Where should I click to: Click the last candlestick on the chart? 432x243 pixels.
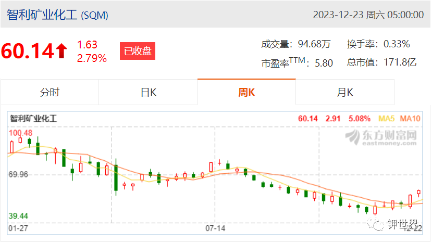pyautogui.click(x=419, y=193)
